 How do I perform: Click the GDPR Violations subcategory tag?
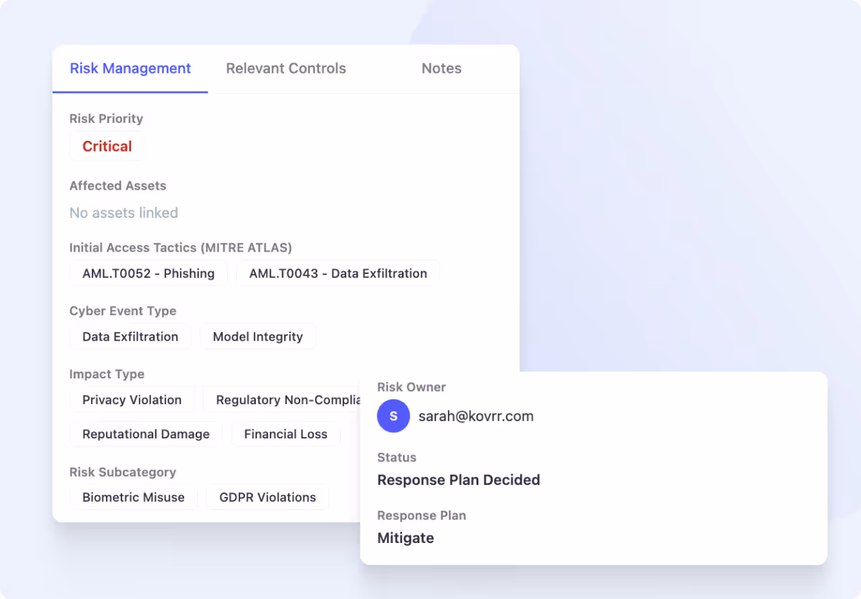[267, 497]
